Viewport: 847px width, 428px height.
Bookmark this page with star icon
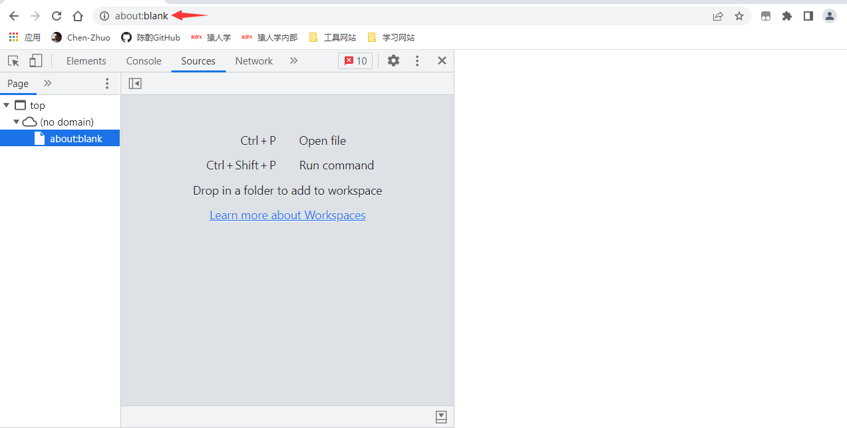(x=739, y=16)
